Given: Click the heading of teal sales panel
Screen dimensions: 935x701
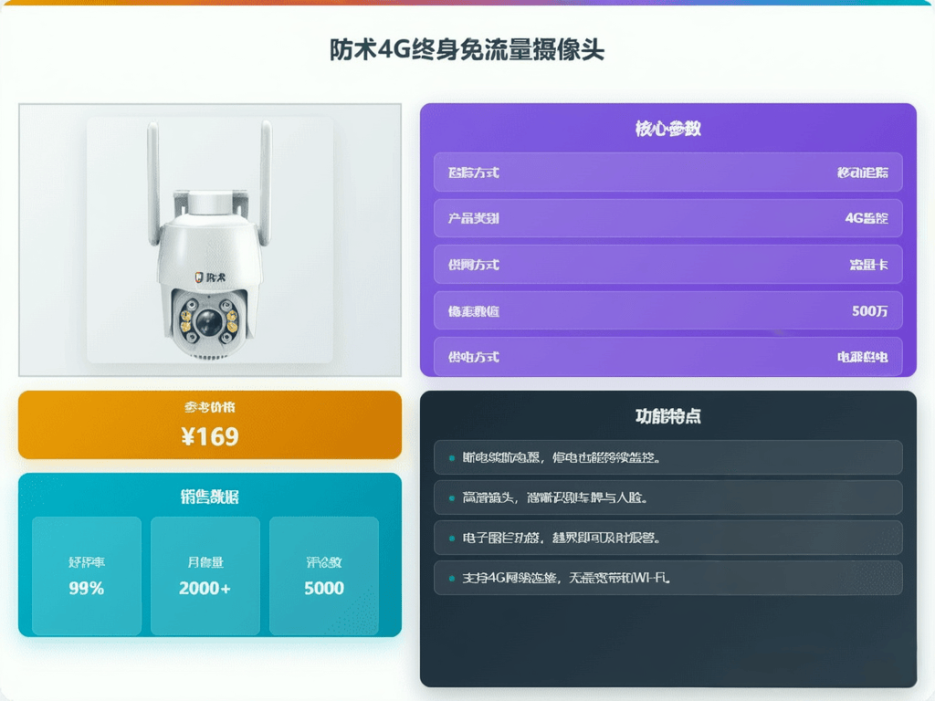Looking at the screenshot, I should [210, 497].
